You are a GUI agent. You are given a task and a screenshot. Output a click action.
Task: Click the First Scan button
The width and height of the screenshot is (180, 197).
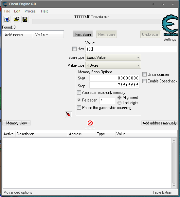pyautogui.click(x=83, y=34)
